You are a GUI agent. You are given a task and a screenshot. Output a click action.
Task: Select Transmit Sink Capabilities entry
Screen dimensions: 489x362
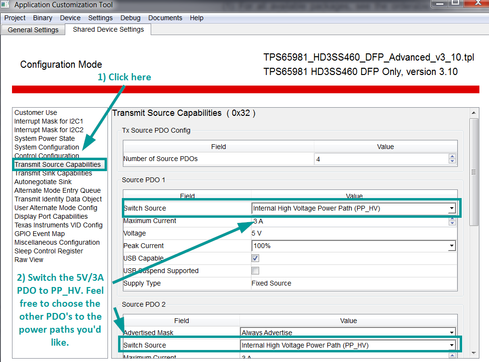(53, 174)
